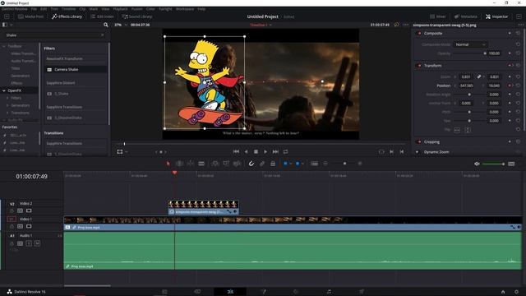Mute the timeline audio speaker icon
Image resolution: width=526 pixels, height=296 pixels.
click(477, 164)
